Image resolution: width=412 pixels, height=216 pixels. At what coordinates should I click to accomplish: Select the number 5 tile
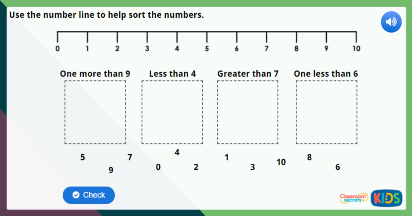click(x=82, y=158)
